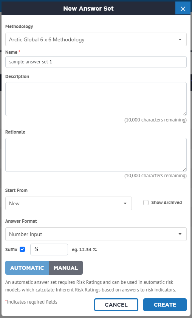Select Arctic Global 6 x 6 Methodology combo box

pos(96,39)
